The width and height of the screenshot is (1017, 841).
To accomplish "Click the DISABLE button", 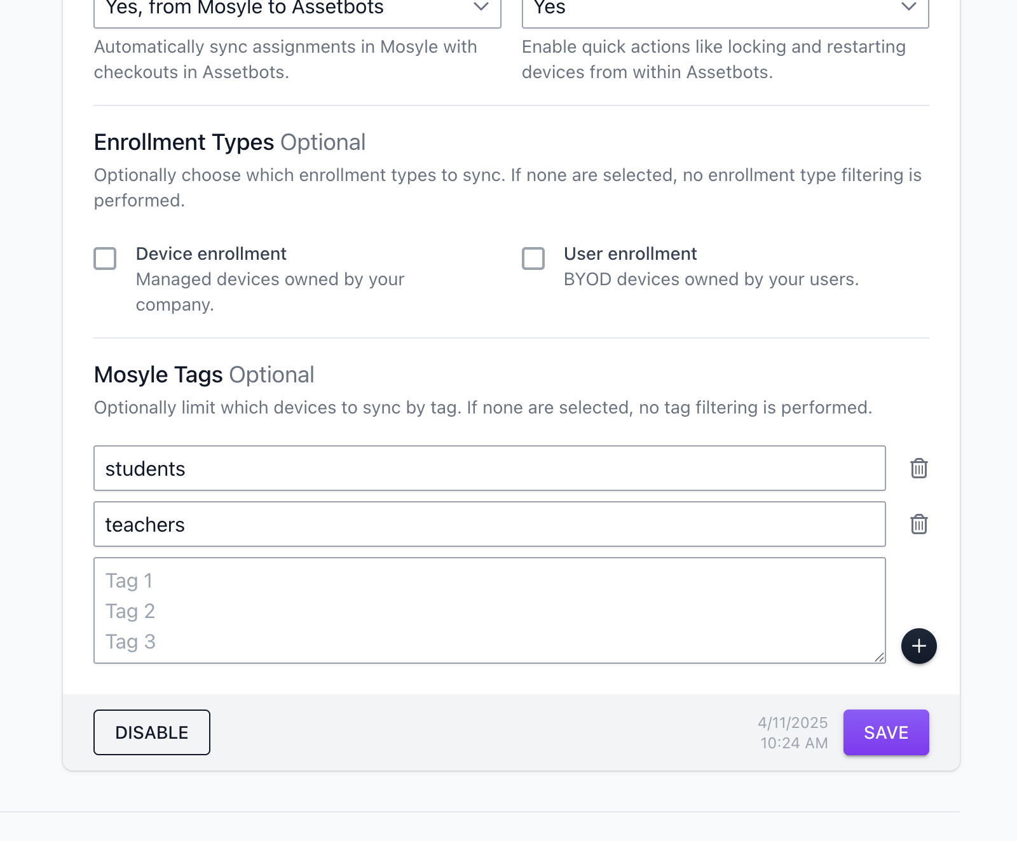I will click(x=152, y=732).
